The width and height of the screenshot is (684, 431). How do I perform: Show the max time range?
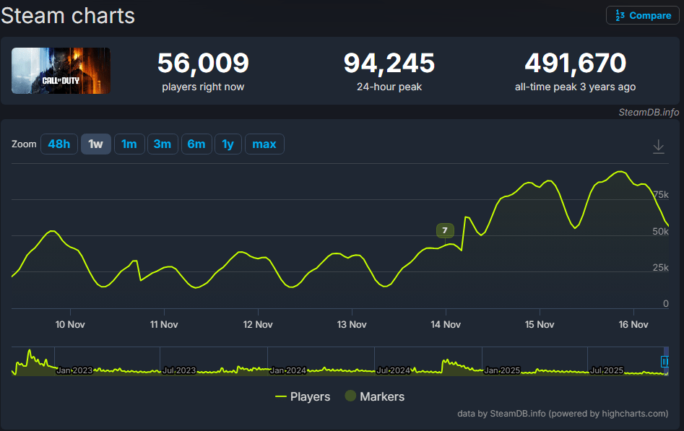coord(264,144)
